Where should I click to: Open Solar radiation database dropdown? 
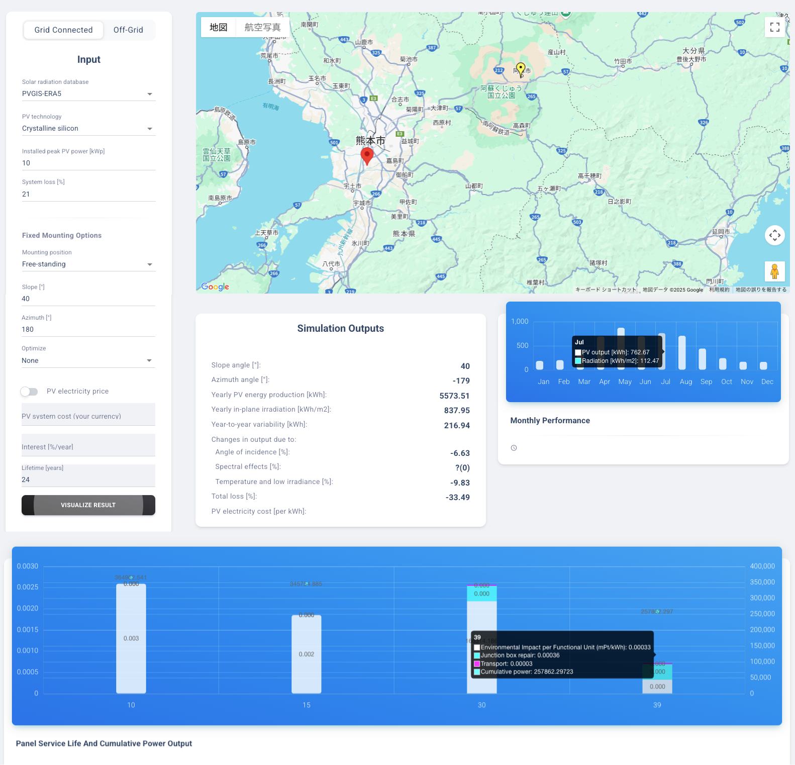point(88,94)
